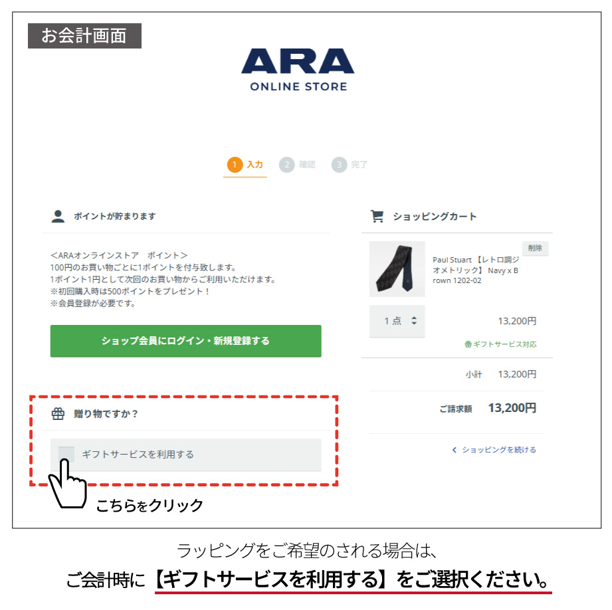
Task: Click the necktie product thumbnail
Action: [397, 269]
